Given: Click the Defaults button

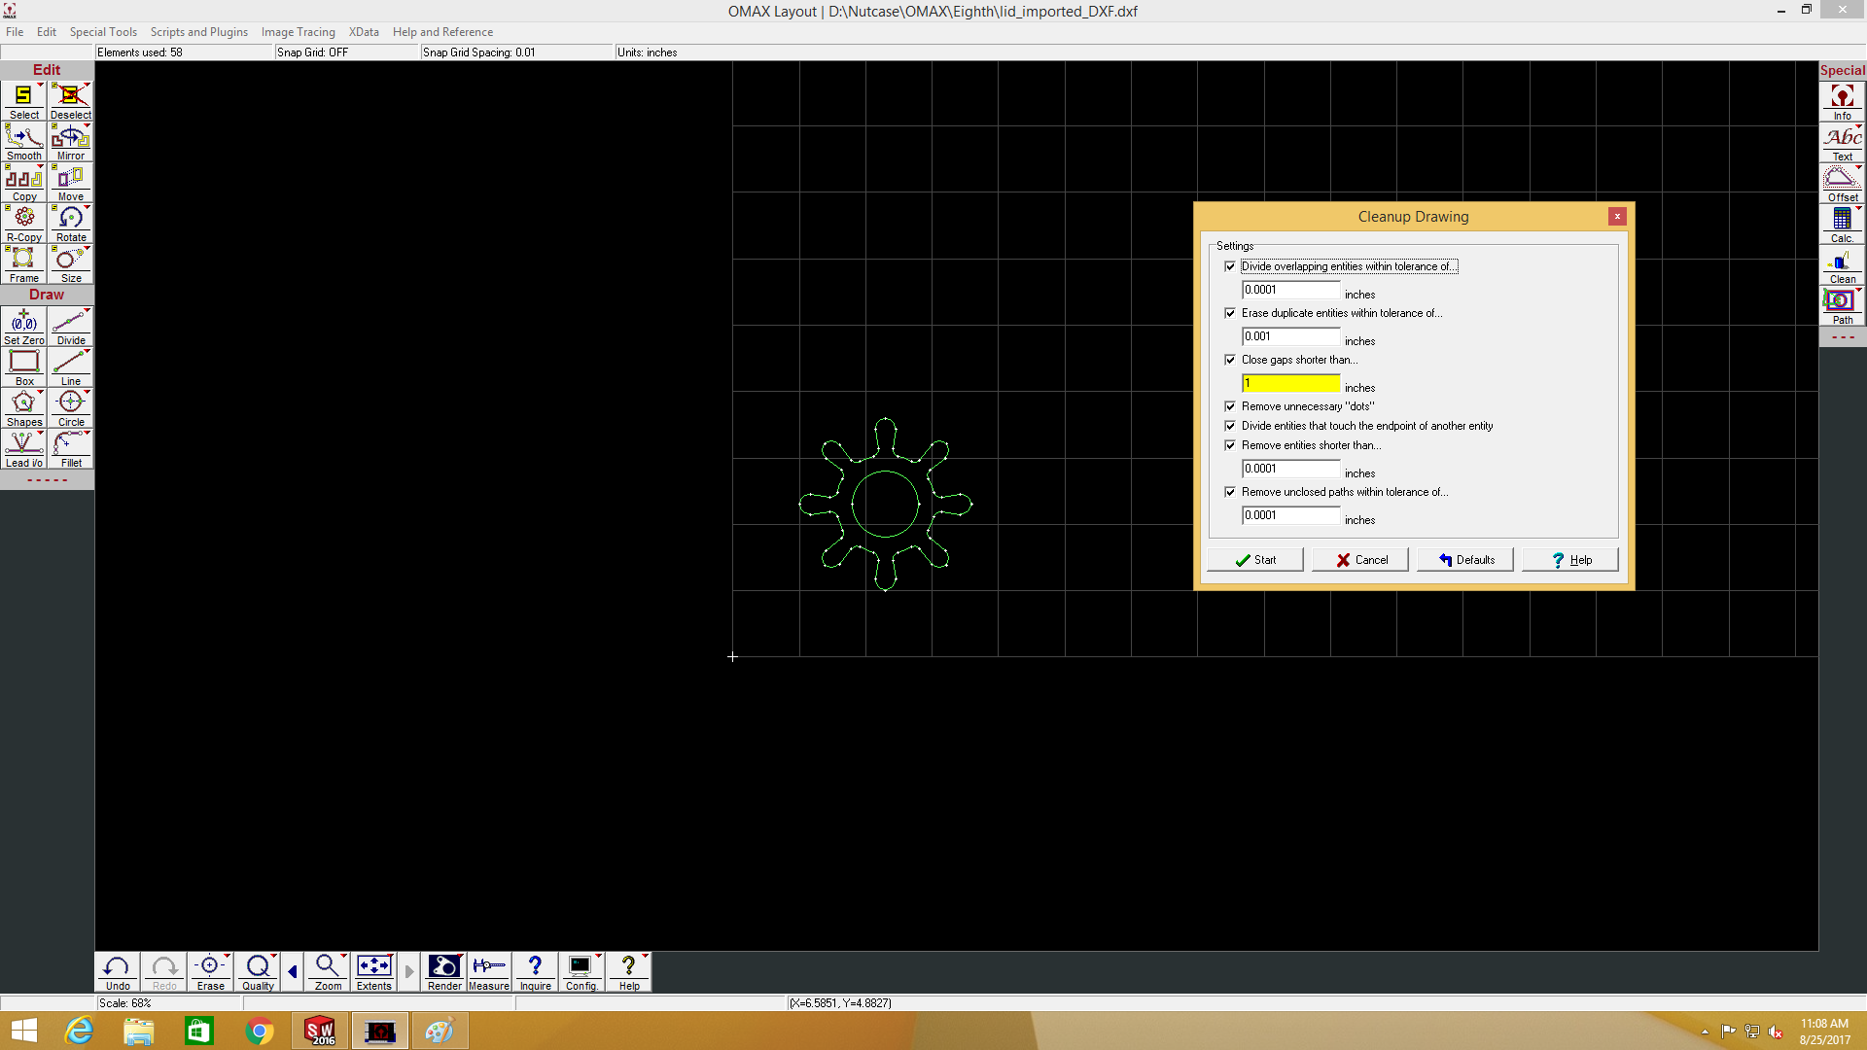Looking at the screenshot, I should tap(1465, 560).
